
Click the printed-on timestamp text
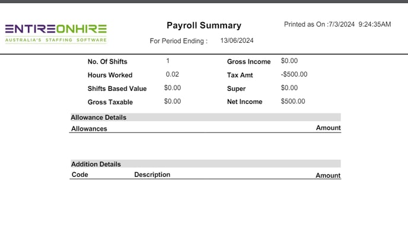337,24
